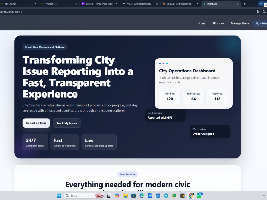Open Manage Users in the navbar
The image size is (267, 200).
point(240,23)
